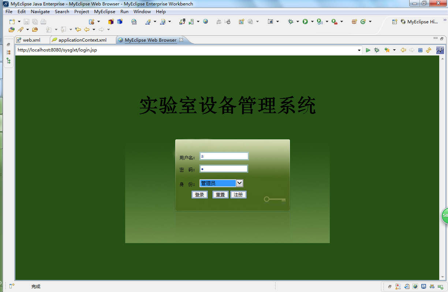The width and height of the screenshot is (448, 292).
Task: Open the Run dropdown arrow in toolbar
Action: (312, 22)
